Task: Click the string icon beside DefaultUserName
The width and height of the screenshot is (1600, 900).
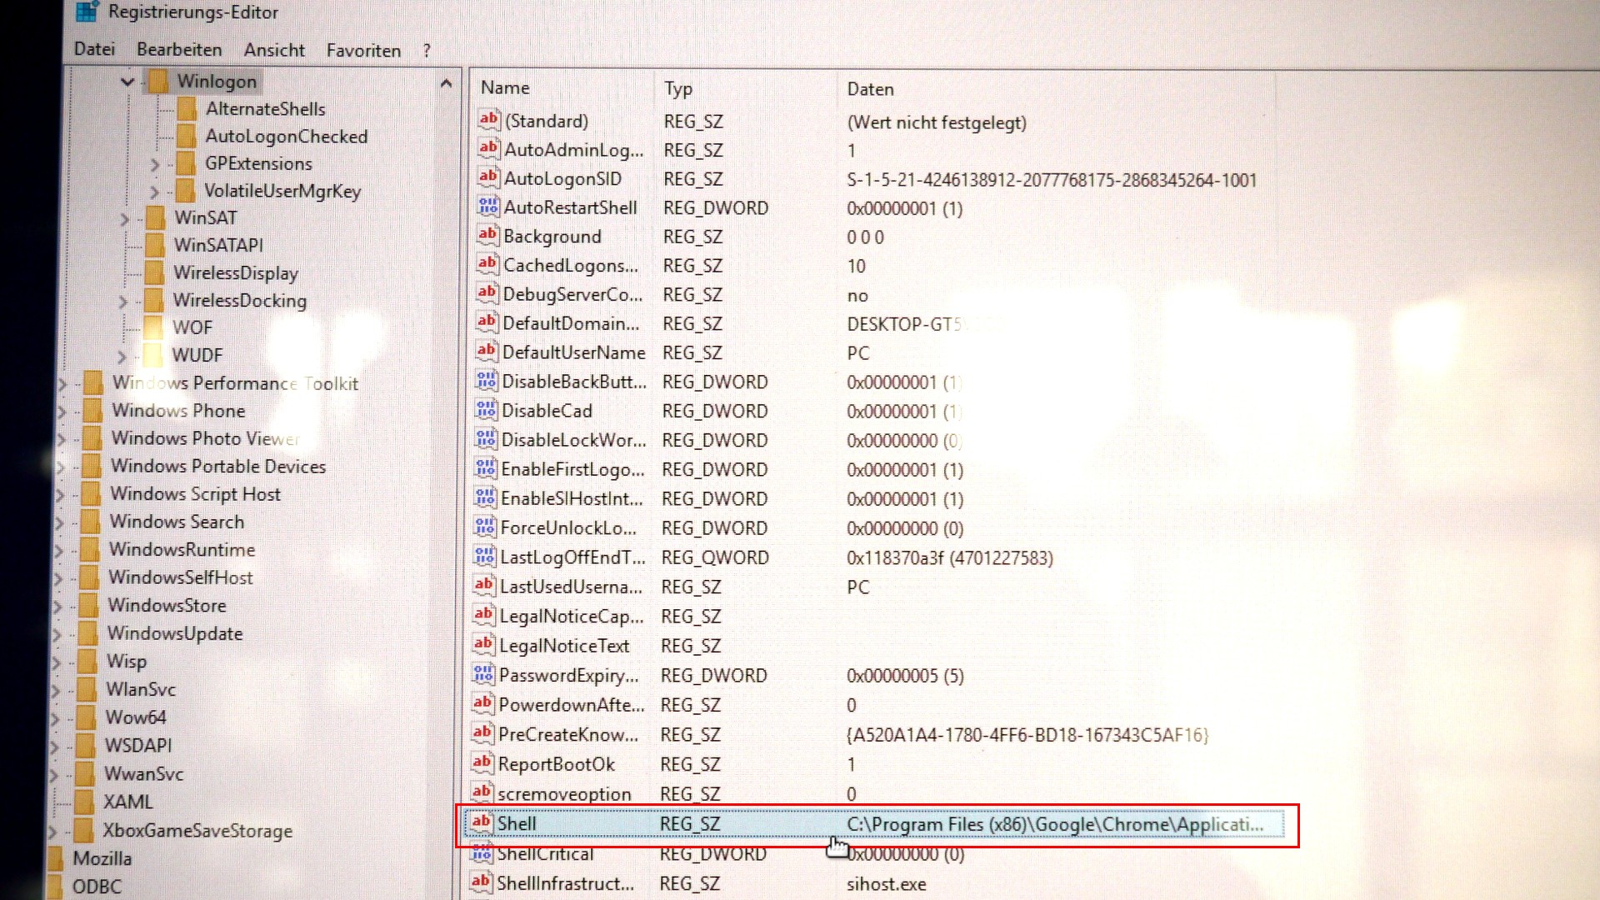Action: point(487,352)
